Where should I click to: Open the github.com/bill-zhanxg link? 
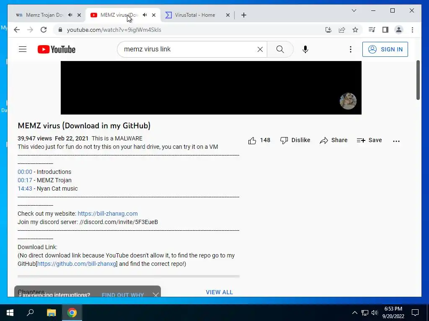[77, 264]
